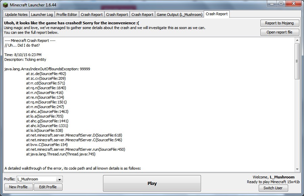This screenshot has width=304, height=196.
Task: Click the ArrayIndexOutOfBoundsException: 99999 line
Action: tap(47, 69)
